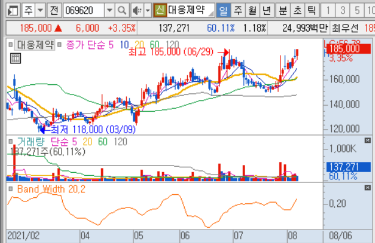Click the period 5 button

tap(357, 10)
